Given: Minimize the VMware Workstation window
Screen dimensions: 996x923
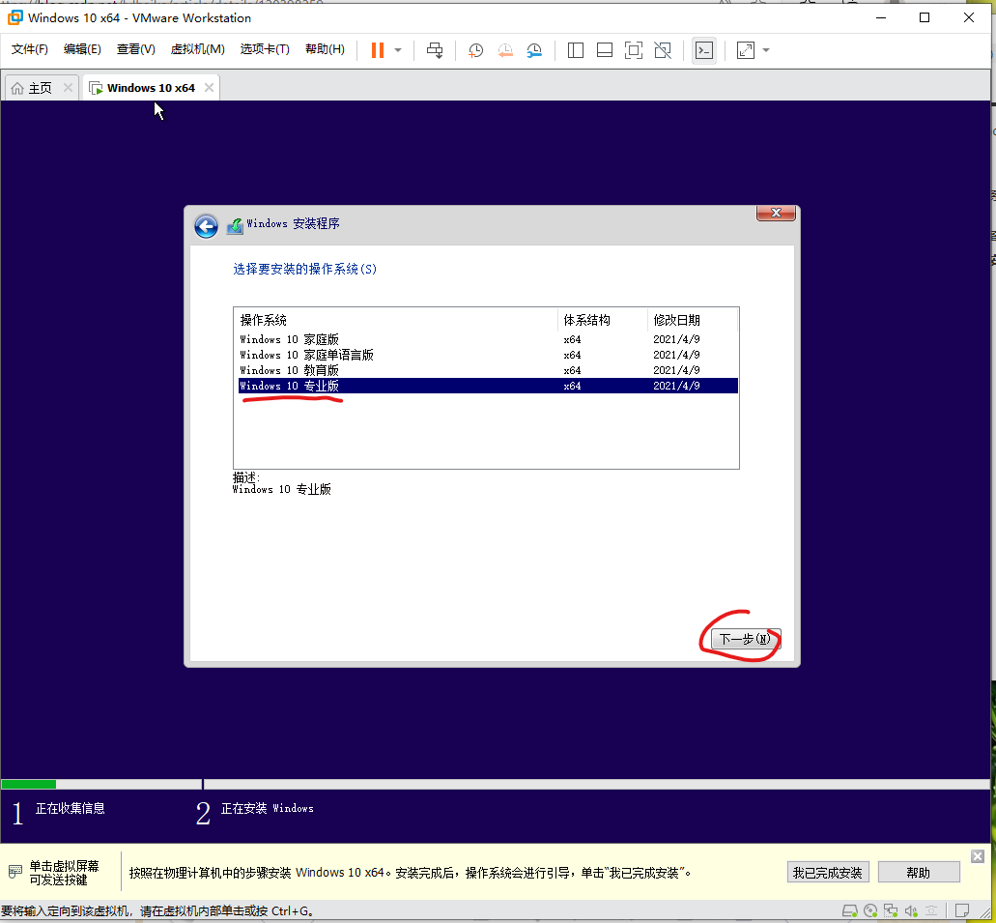Looking at the screenshot, I should 881,17.
